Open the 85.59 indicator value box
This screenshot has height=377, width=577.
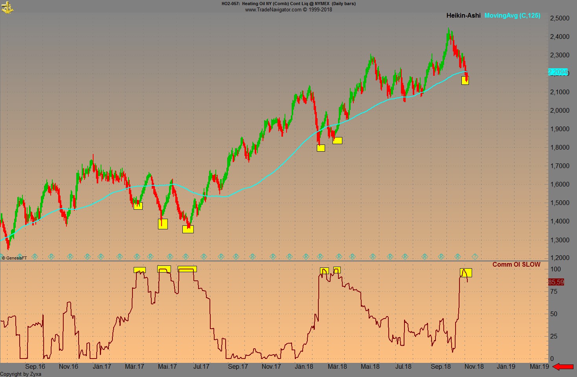pos(555,282)
